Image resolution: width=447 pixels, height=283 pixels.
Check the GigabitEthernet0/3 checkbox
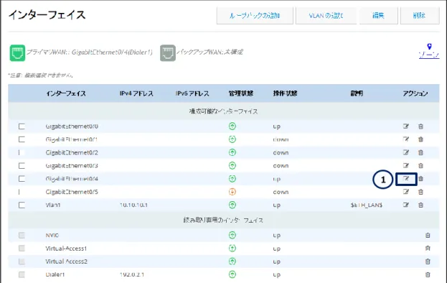pyautogui.click(x=22, y=166)
